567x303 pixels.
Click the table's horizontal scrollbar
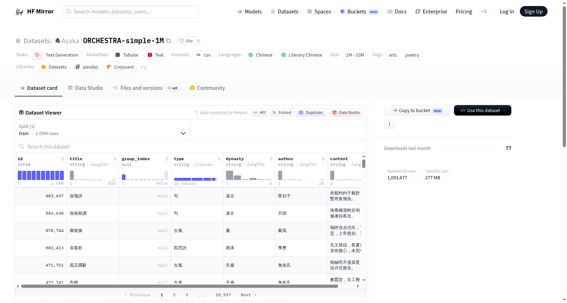[180, 286]
